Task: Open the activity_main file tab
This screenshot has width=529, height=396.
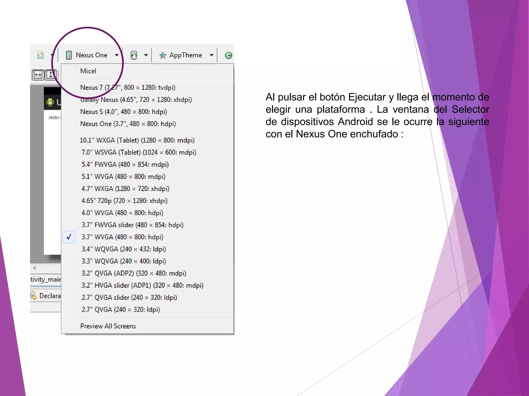Action: [45, 279]
